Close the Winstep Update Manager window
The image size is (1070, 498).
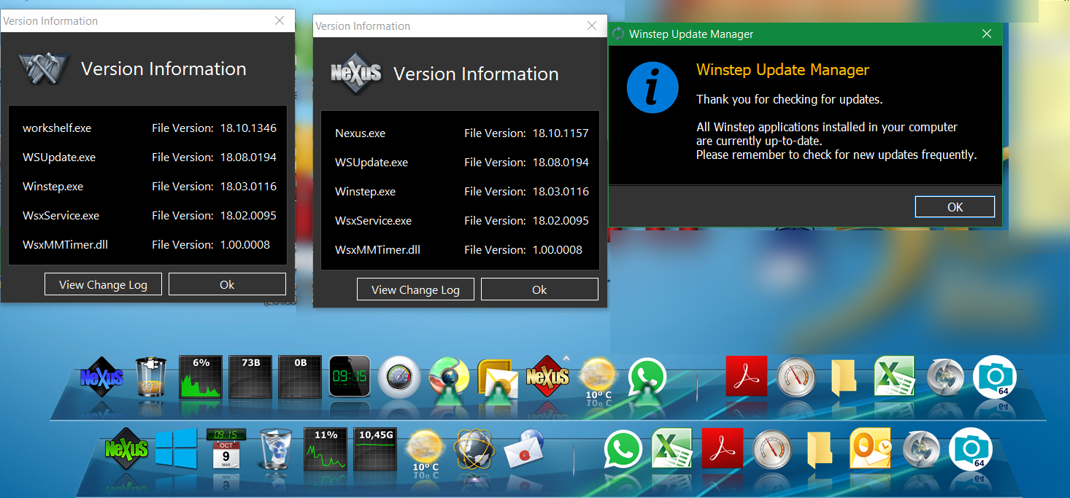tap(986, 34)
